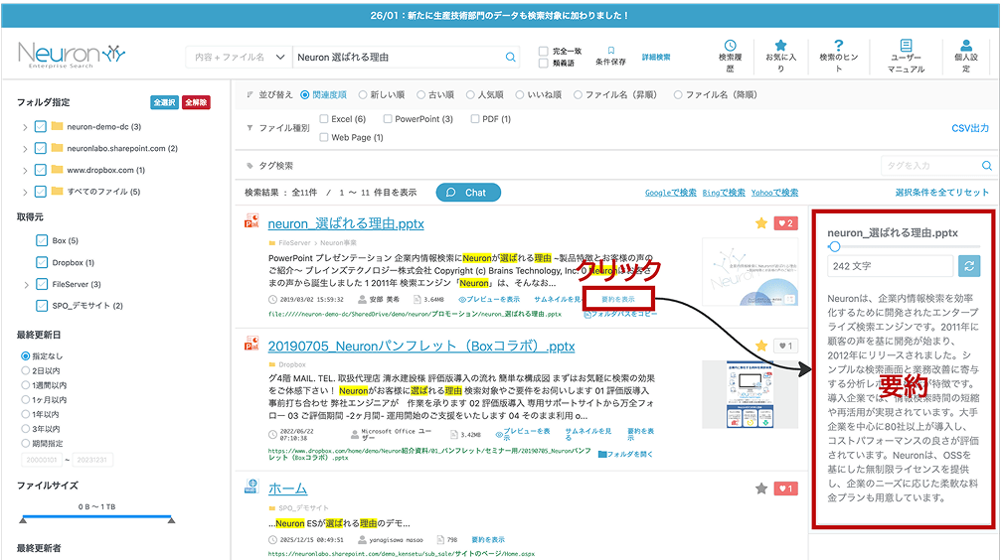Click 選択条件を全てリセット link

pyautogui.click(x=941, y=192)
